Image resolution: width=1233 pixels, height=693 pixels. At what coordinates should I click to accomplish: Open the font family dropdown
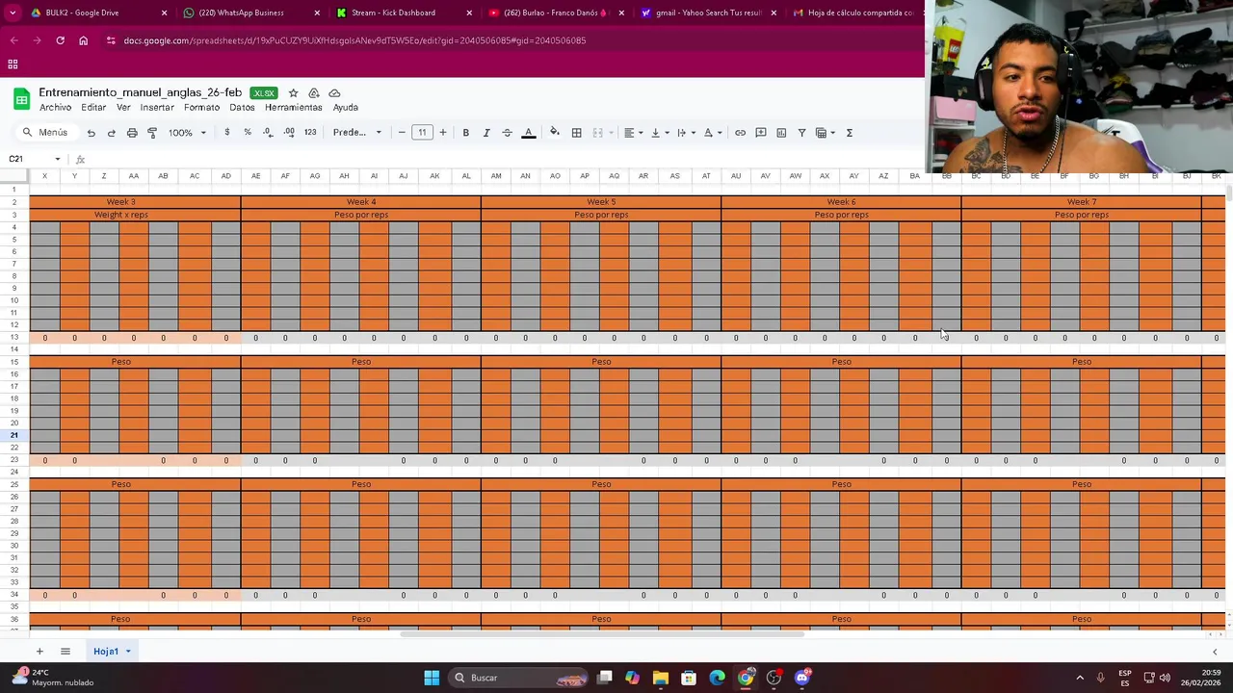pos(357,133)
